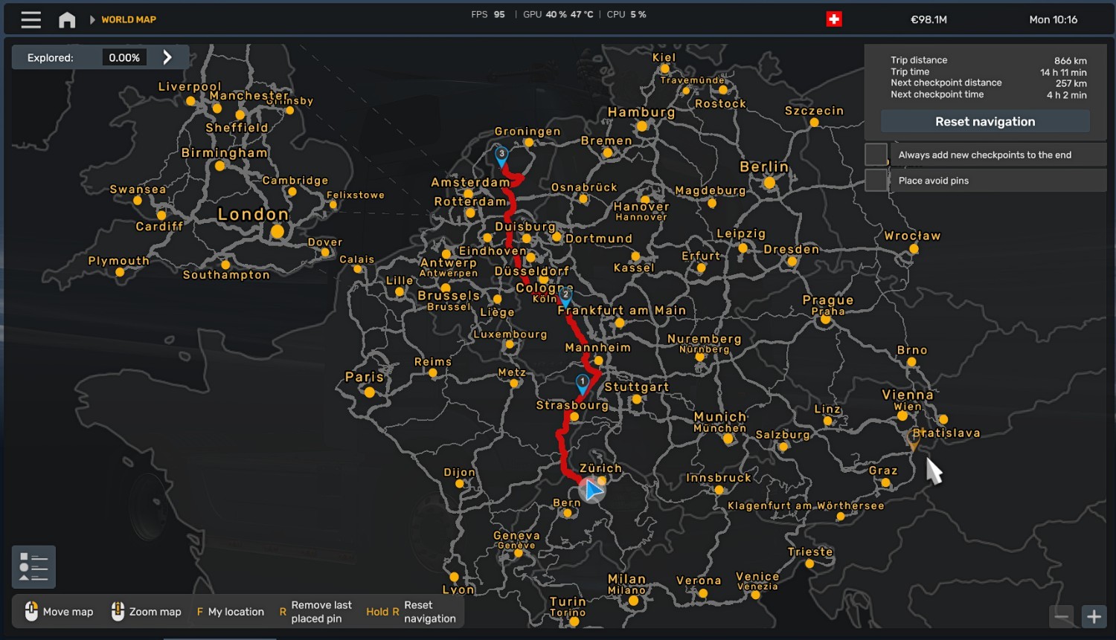
Task: Zoom out with the minus button
Action: (1062, 616)
